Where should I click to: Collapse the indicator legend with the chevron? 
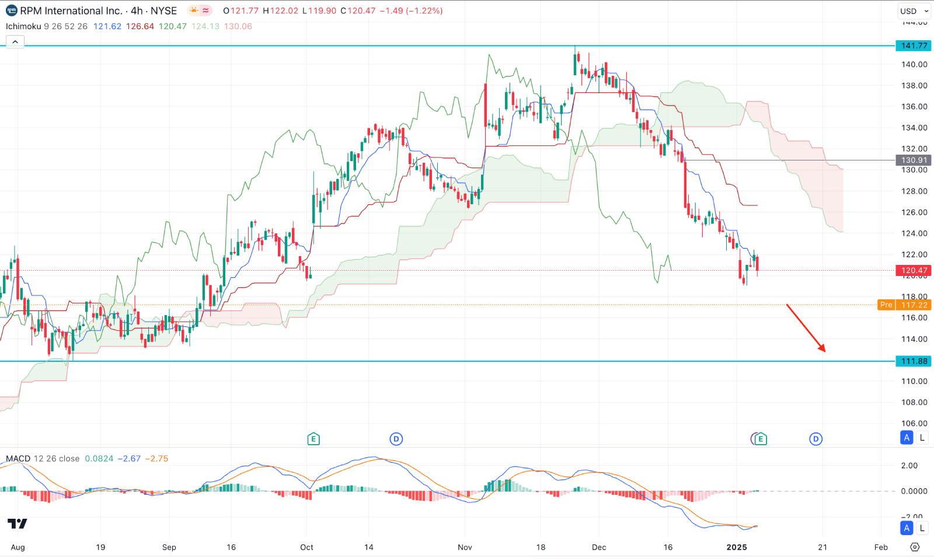coord(15,41)
